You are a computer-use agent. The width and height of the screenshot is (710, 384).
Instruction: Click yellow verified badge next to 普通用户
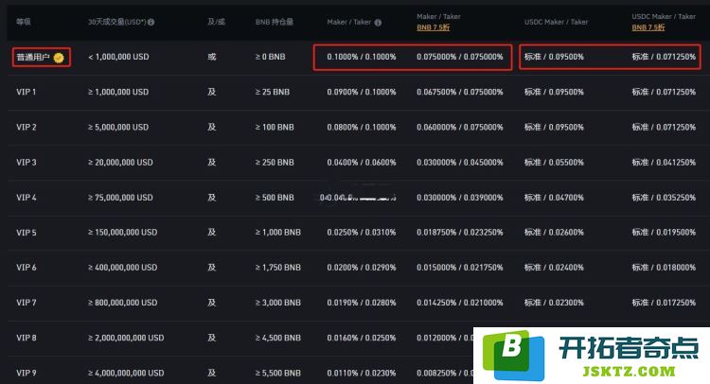(59, 58)
